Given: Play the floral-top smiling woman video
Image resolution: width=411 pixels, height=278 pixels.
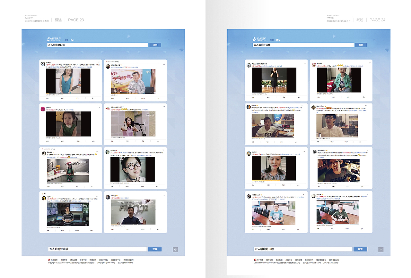Looking at the screenshot, I should [x=274, y=168].
